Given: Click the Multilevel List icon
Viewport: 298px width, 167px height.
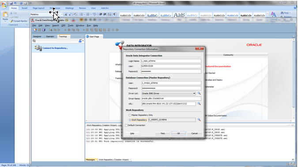Looking at the screenshot, I should (x=94, y=15).
